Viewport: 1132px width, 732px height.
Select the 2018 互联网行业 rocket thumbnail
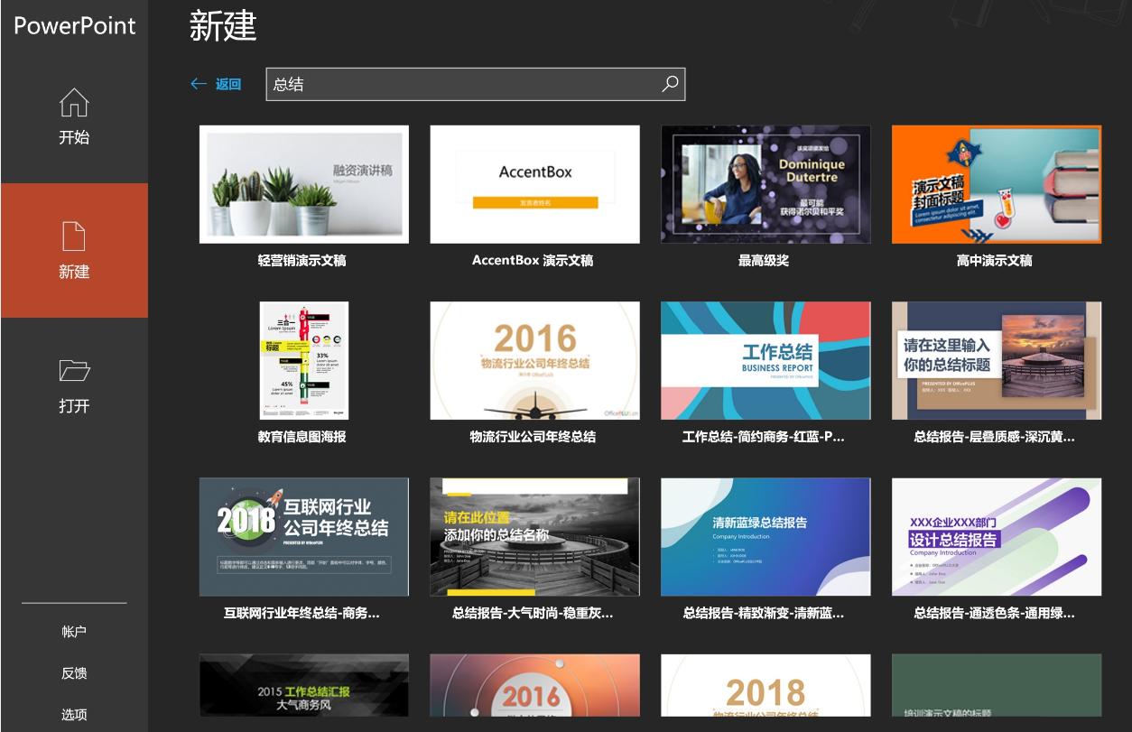[x=304, y=537]
